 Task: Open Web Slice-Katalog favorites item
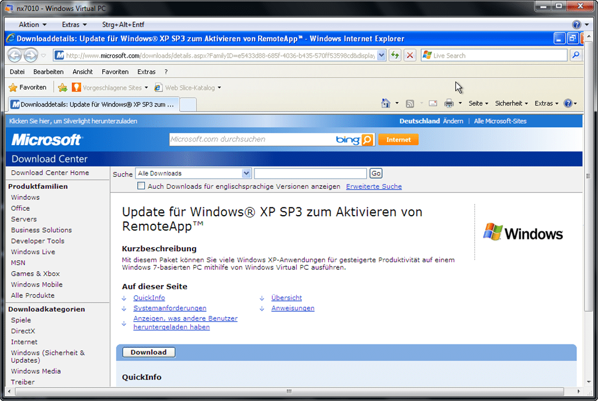[x=187, y=88]
